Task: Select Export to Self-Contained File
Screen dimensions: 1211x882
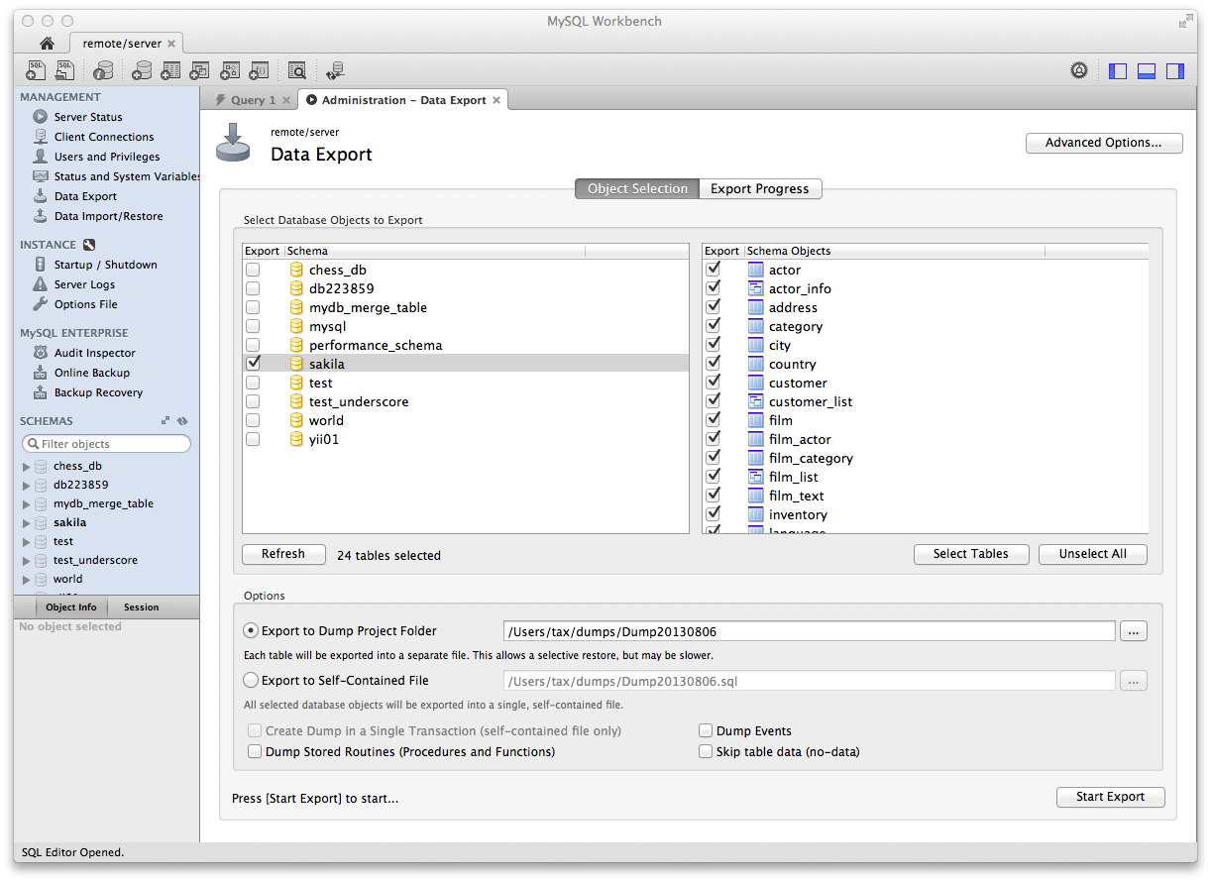Action: 252,681
